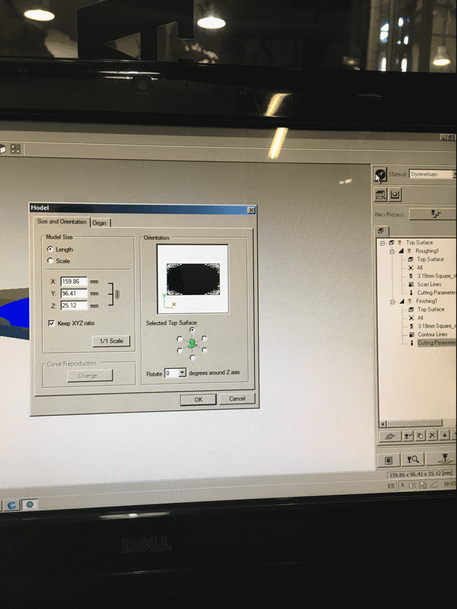The height and width of the screenshot is (609, 457).
Task: Click the cube view icon at toolbar's left edge
Action: (2, 149)
